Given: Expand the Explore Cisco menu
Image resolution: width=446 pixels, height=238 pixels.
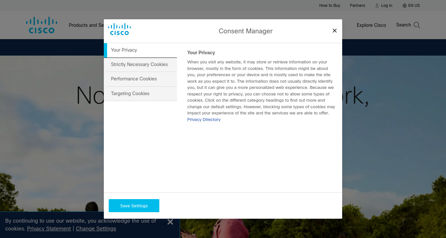Looking at the screenshot, I should [x=371, y=25].
